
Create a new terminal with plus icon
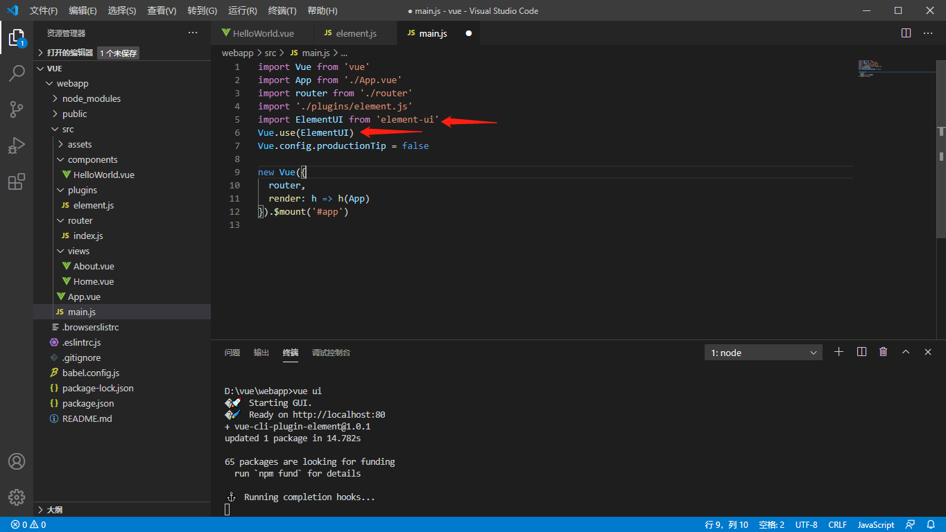[x=839, y=352]
